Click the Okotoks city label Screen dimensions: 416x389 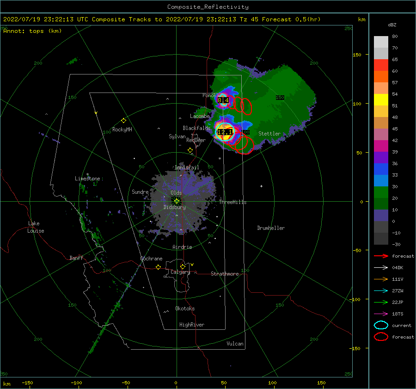(185, 309)
